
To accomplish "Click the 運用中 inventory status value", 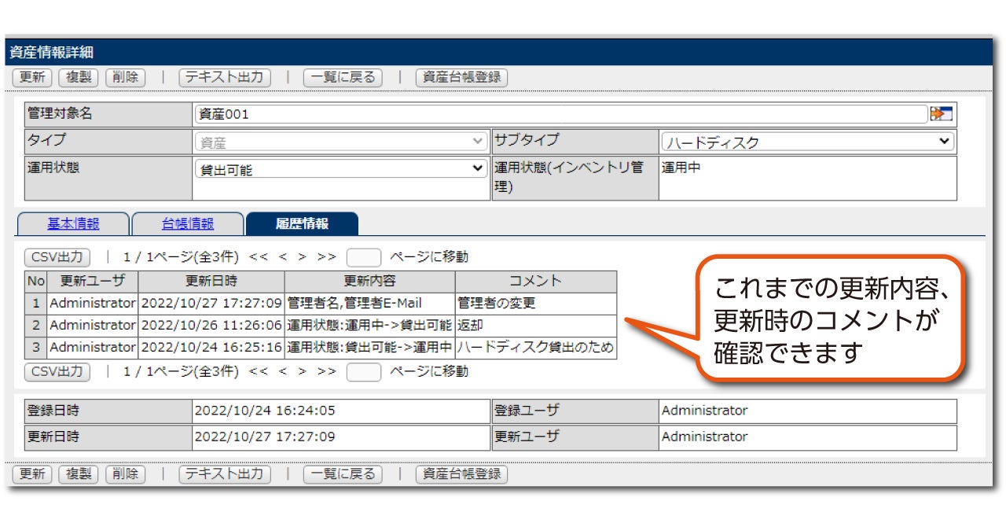I will (681, 168).
